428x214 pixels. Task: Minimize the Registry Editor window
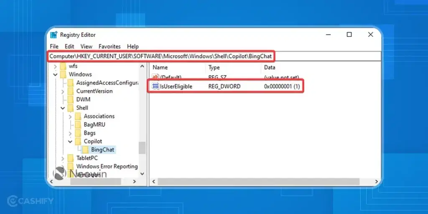(x=328, y=35)
